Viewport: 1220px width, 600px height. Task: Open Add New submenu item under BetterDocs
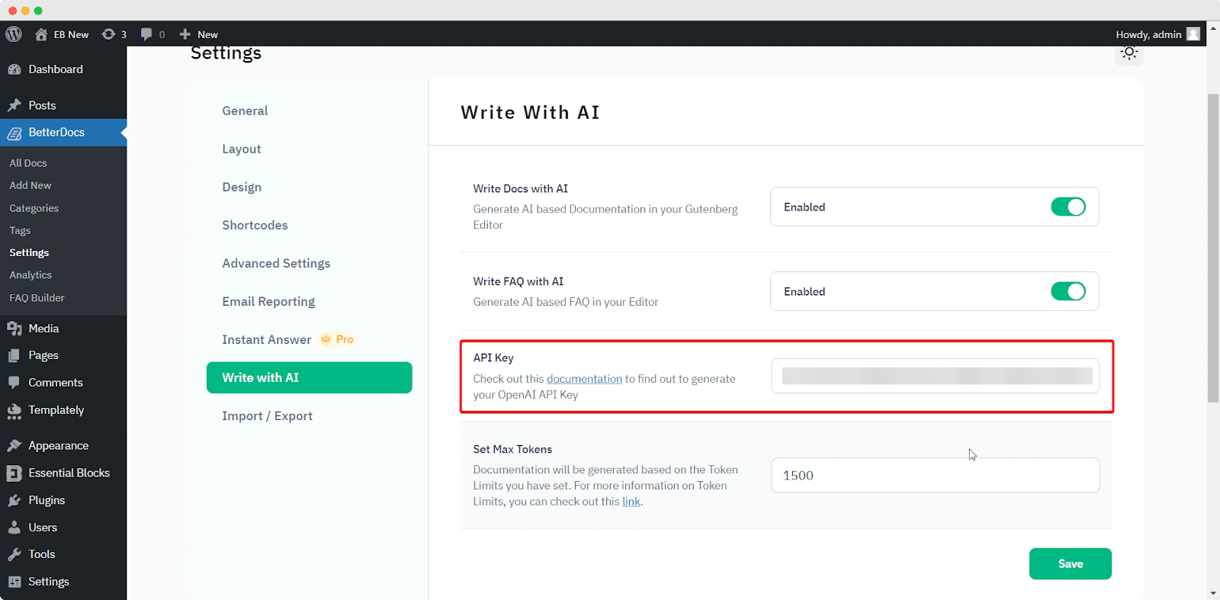(30, 185)
